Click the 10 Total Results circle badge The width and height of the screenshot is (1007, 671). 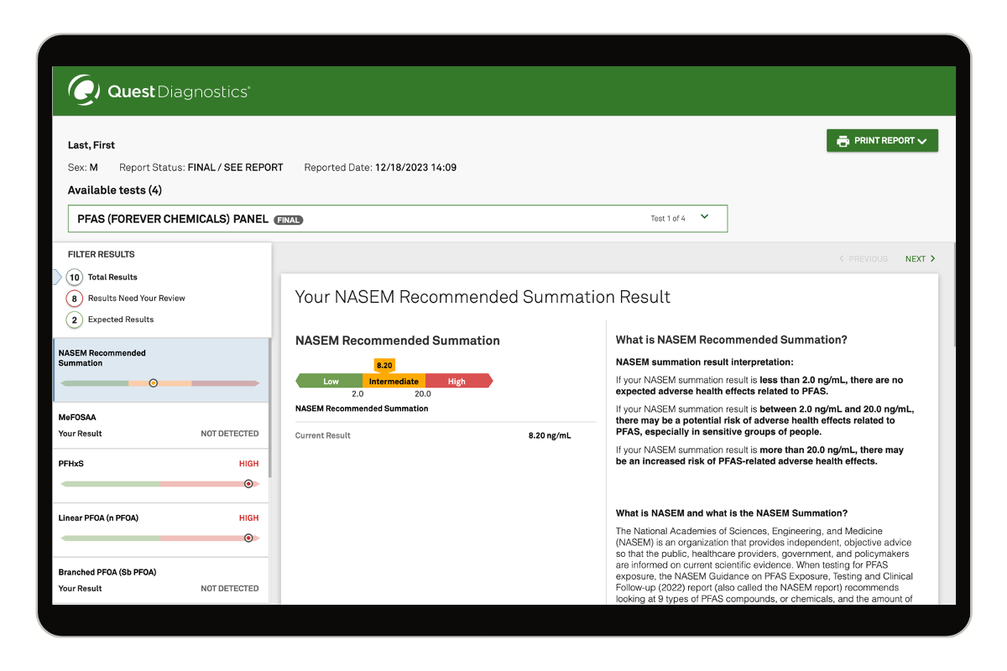(75, 278)
